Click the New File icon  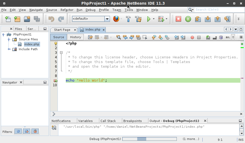click(x=8, y=19)
